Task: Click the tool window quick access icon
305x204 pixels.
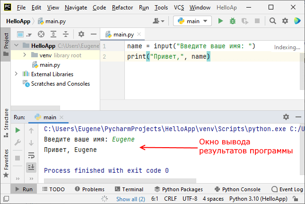Action: (x=6, y=199)
